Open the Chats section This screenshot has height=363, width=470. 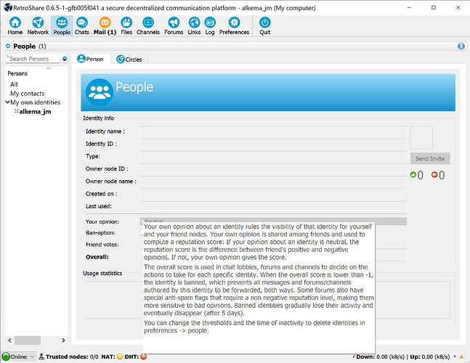(x=82, y=26)
